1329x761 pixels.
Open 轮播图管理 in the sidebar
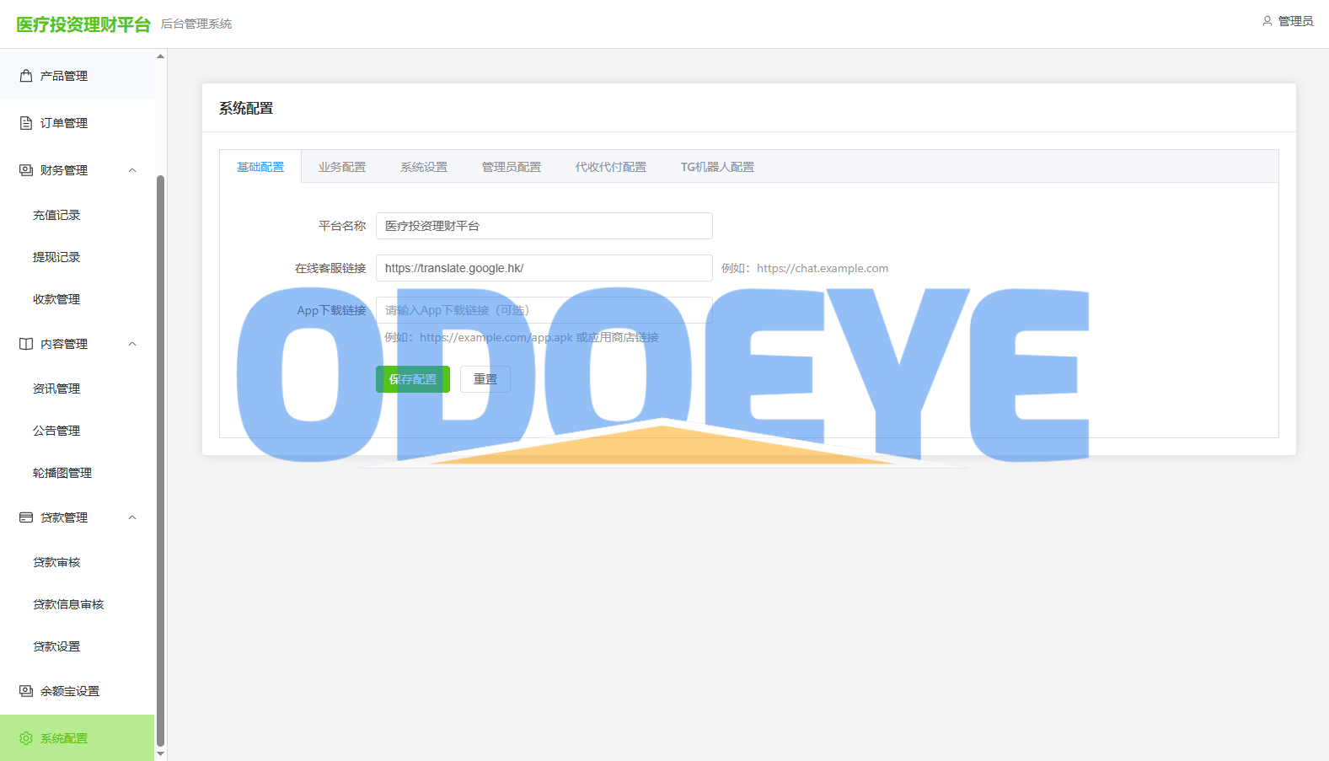coord(78,473)
